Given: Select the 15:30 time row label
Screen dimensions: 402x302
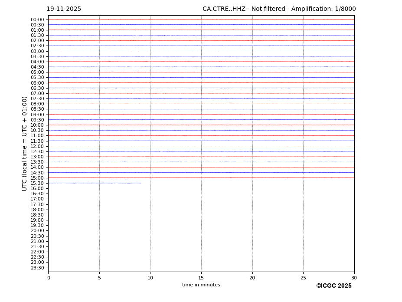Looking at the screenshot, I should tap(37, 183).
